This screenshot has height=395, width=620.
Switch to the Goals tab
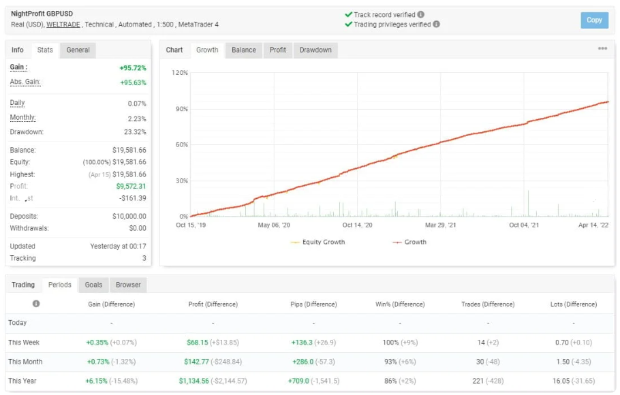(93, 285)
